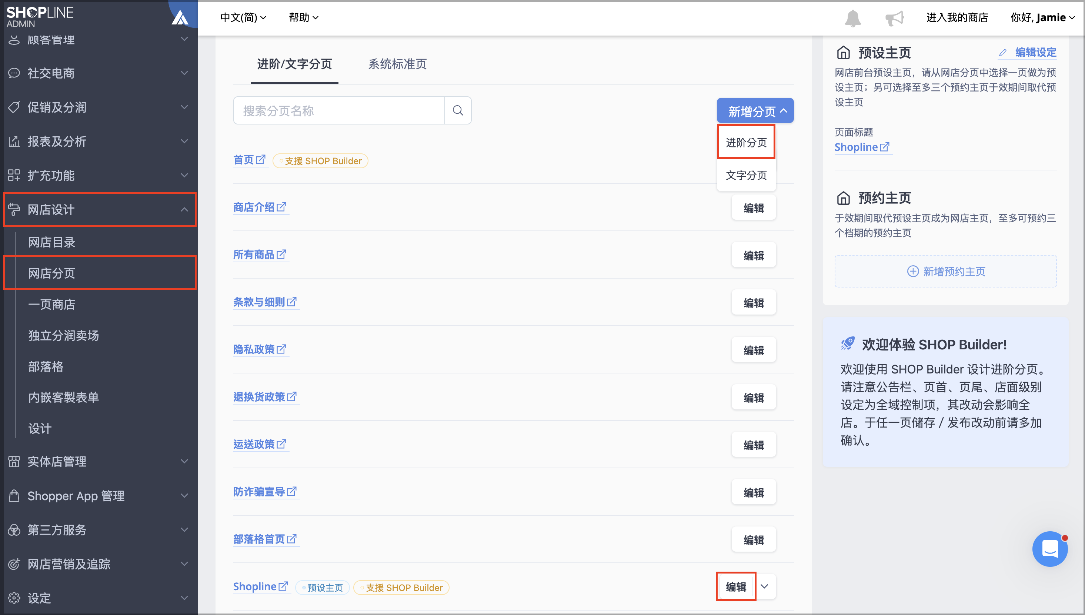Click the blue triangle badge in sidebar header
Viewport: 1085px width, 615px height.
pos(180,17)
